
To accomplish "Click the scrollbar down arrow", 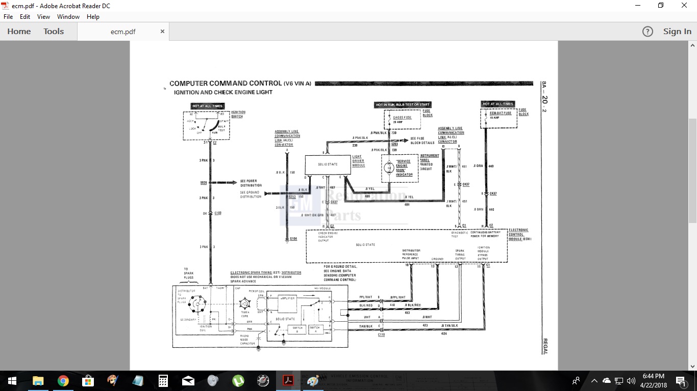I will pos(692,366).
